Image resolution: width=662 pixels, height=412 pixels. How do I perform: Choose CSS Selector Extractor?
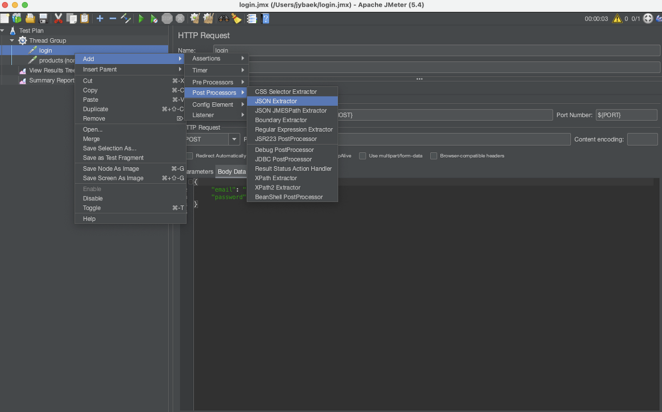pyautogui.click(x=292, y=91)
